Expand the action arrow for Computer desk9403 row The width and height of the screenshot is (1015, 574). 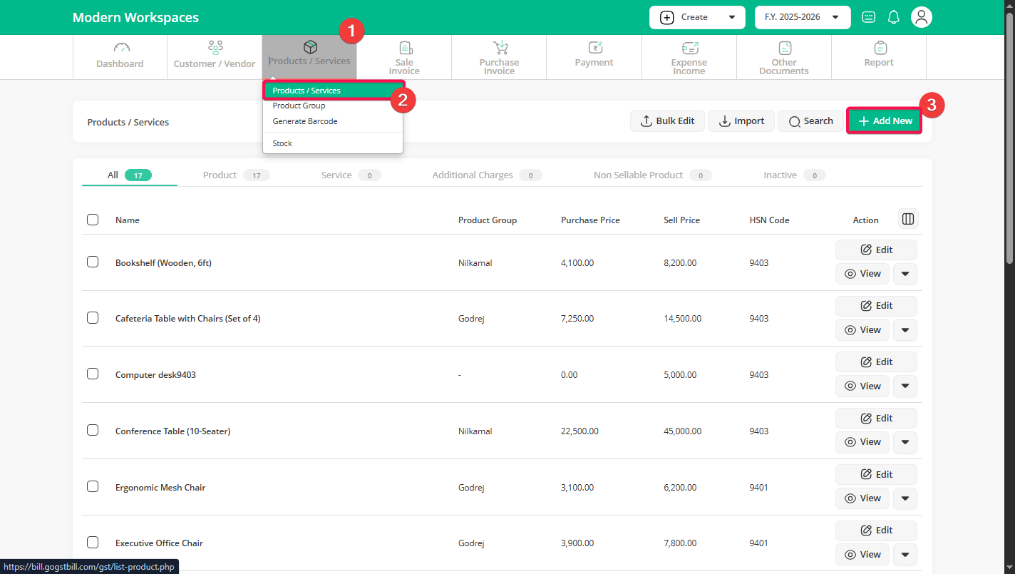(905, 386)
